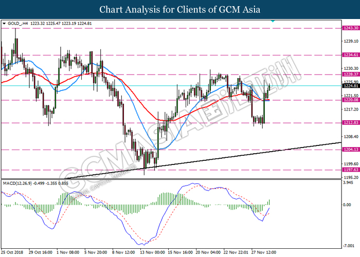Click the 1197.63 price level label
The width and height of the screenshot is (360, 257).
pyautogui.click(x=350, y=170)
